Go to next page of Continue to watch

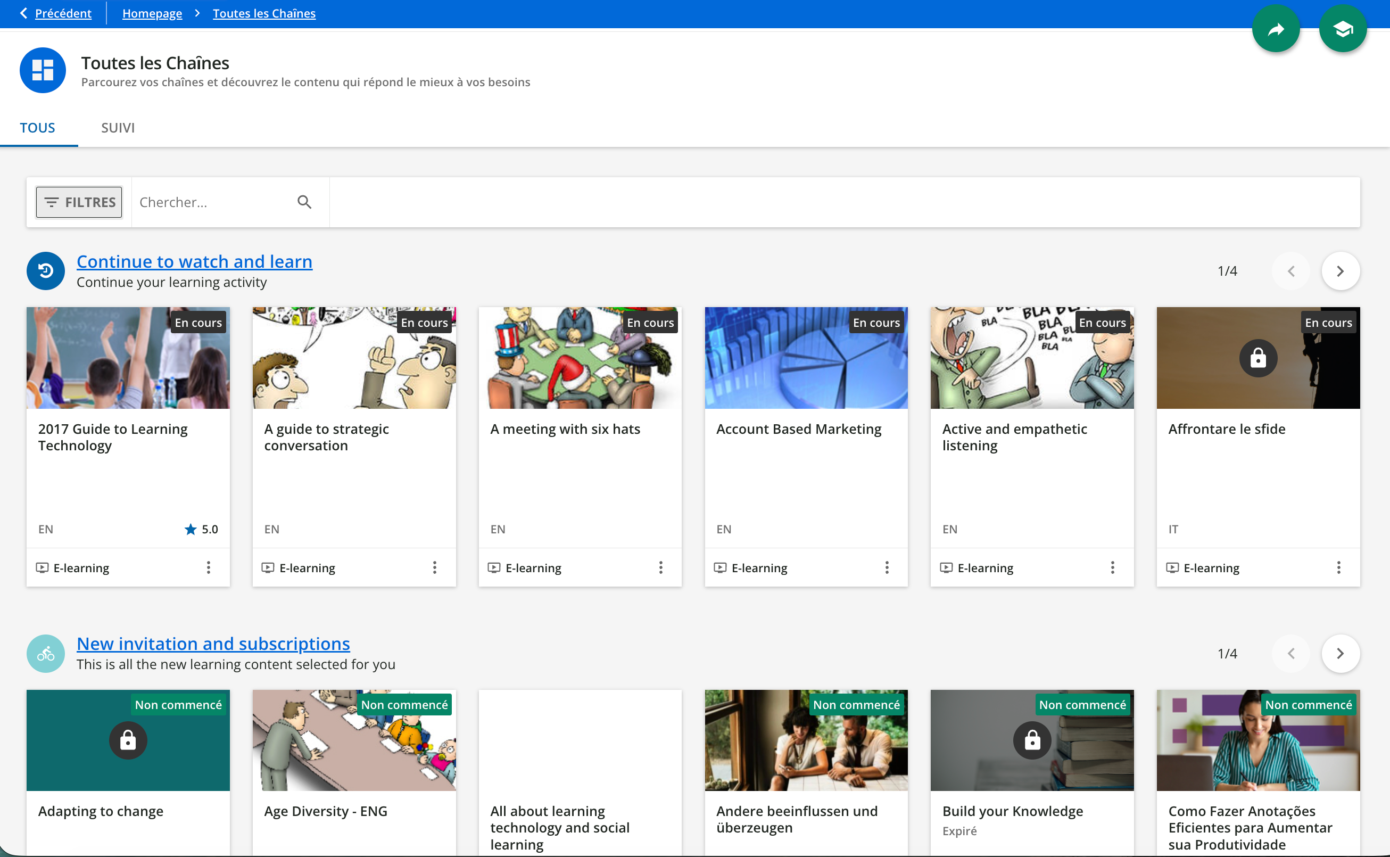[x=1340, y=271]
